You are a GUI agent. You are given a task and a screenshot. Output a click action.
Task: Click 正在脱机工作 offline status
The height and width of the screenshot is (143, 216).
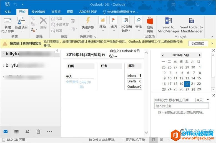click(135, 140)
